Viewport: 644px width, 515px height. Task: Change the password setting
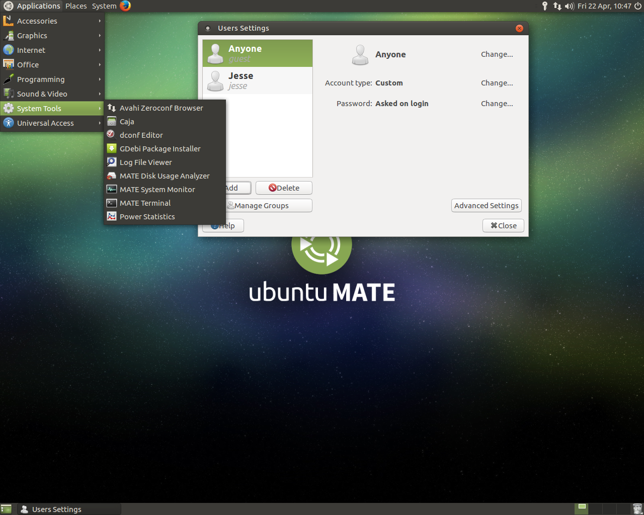click(x=497, y=104)
